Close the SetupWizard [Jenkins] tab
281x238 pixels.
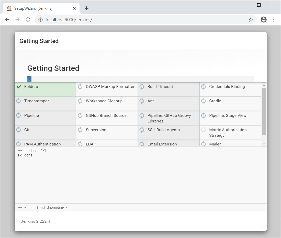(74, 8)
